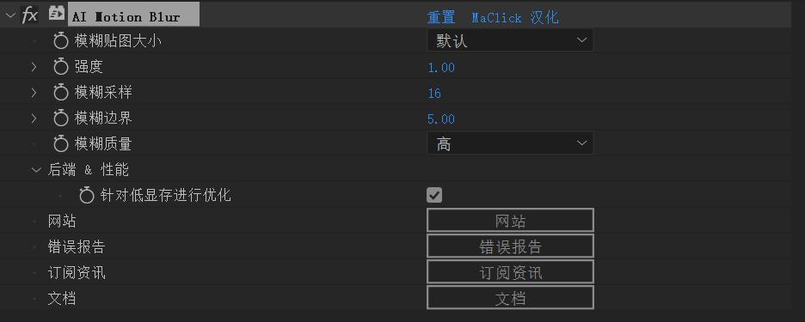Uncheck the 针对低显存进行优化 checkbox
This screenshot has width=805, height=322.
pyautogui.click(x=434, y=196)
